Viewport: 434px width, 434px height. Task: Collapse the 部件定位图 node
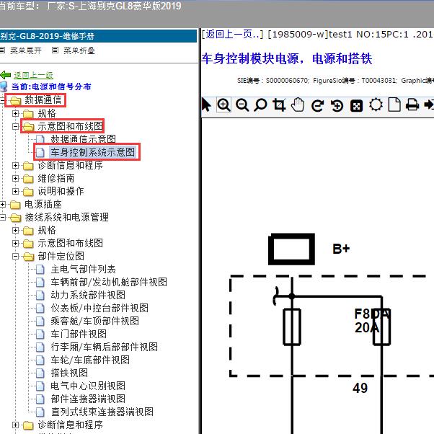tap(16, 257)
